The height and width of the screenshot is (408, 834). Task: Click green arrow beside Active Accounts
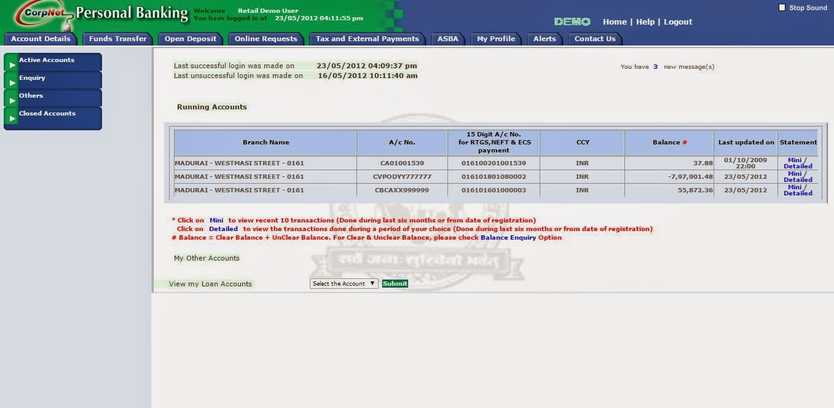pos(12,65)
